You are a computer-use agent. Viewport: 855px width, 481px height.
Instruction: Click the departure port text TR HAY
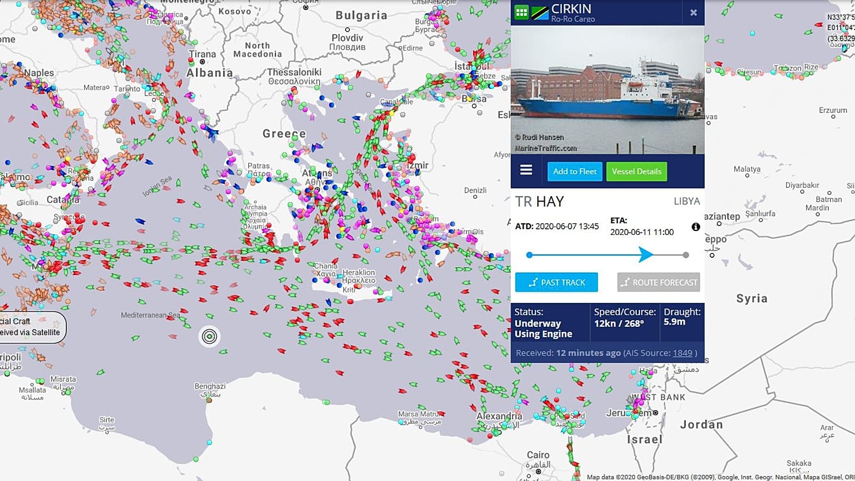tap(539, 202)
